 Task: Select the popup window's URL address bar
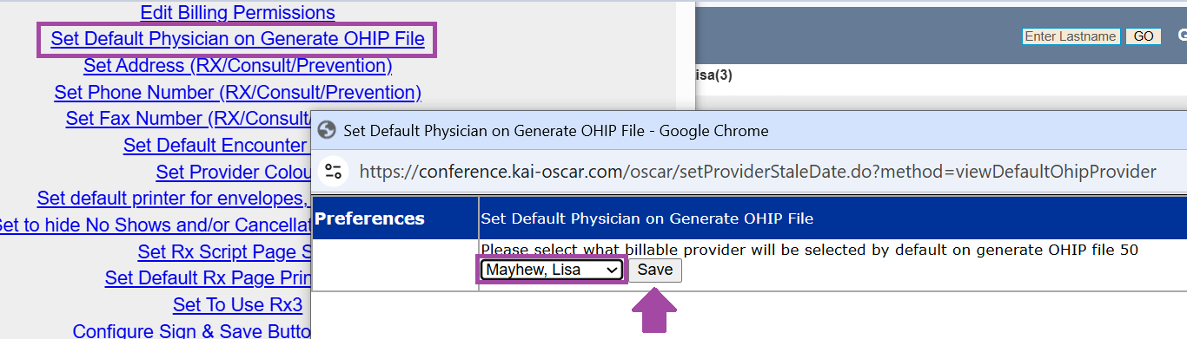(x=757, y=171)
